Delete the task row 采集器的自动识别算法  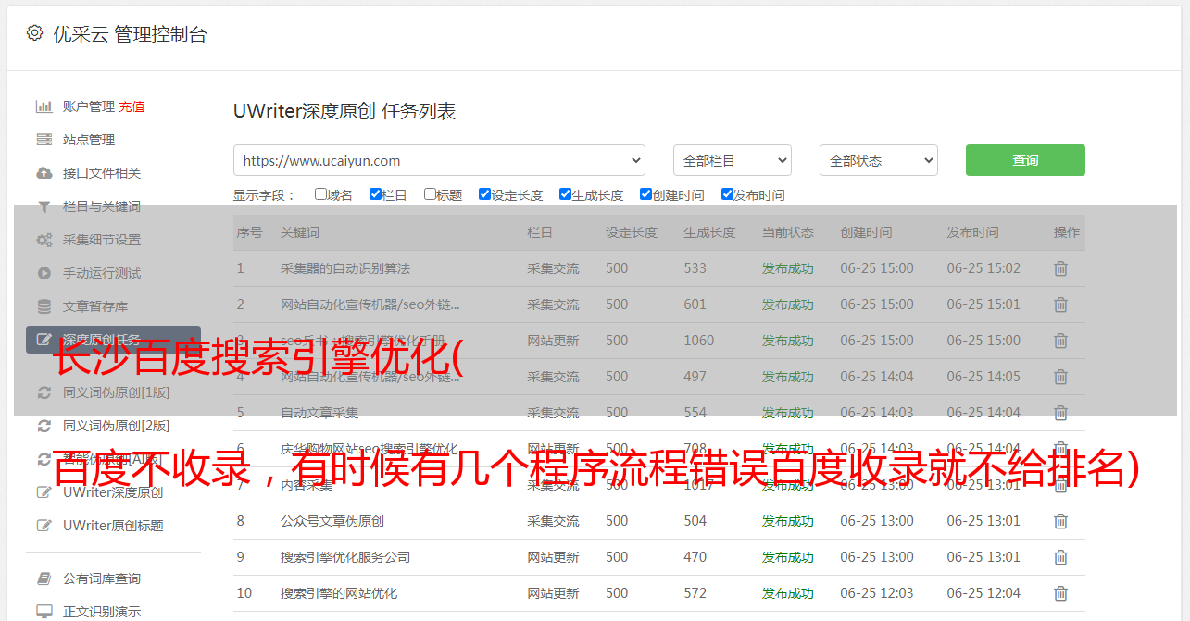pos(1060,268)
